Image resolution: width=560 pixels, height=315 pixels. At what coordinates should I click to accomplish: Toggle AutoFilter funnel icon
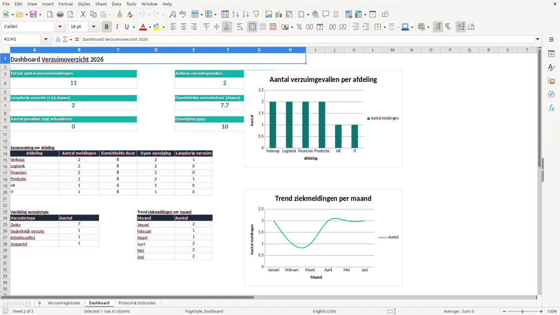pos(256,14)
